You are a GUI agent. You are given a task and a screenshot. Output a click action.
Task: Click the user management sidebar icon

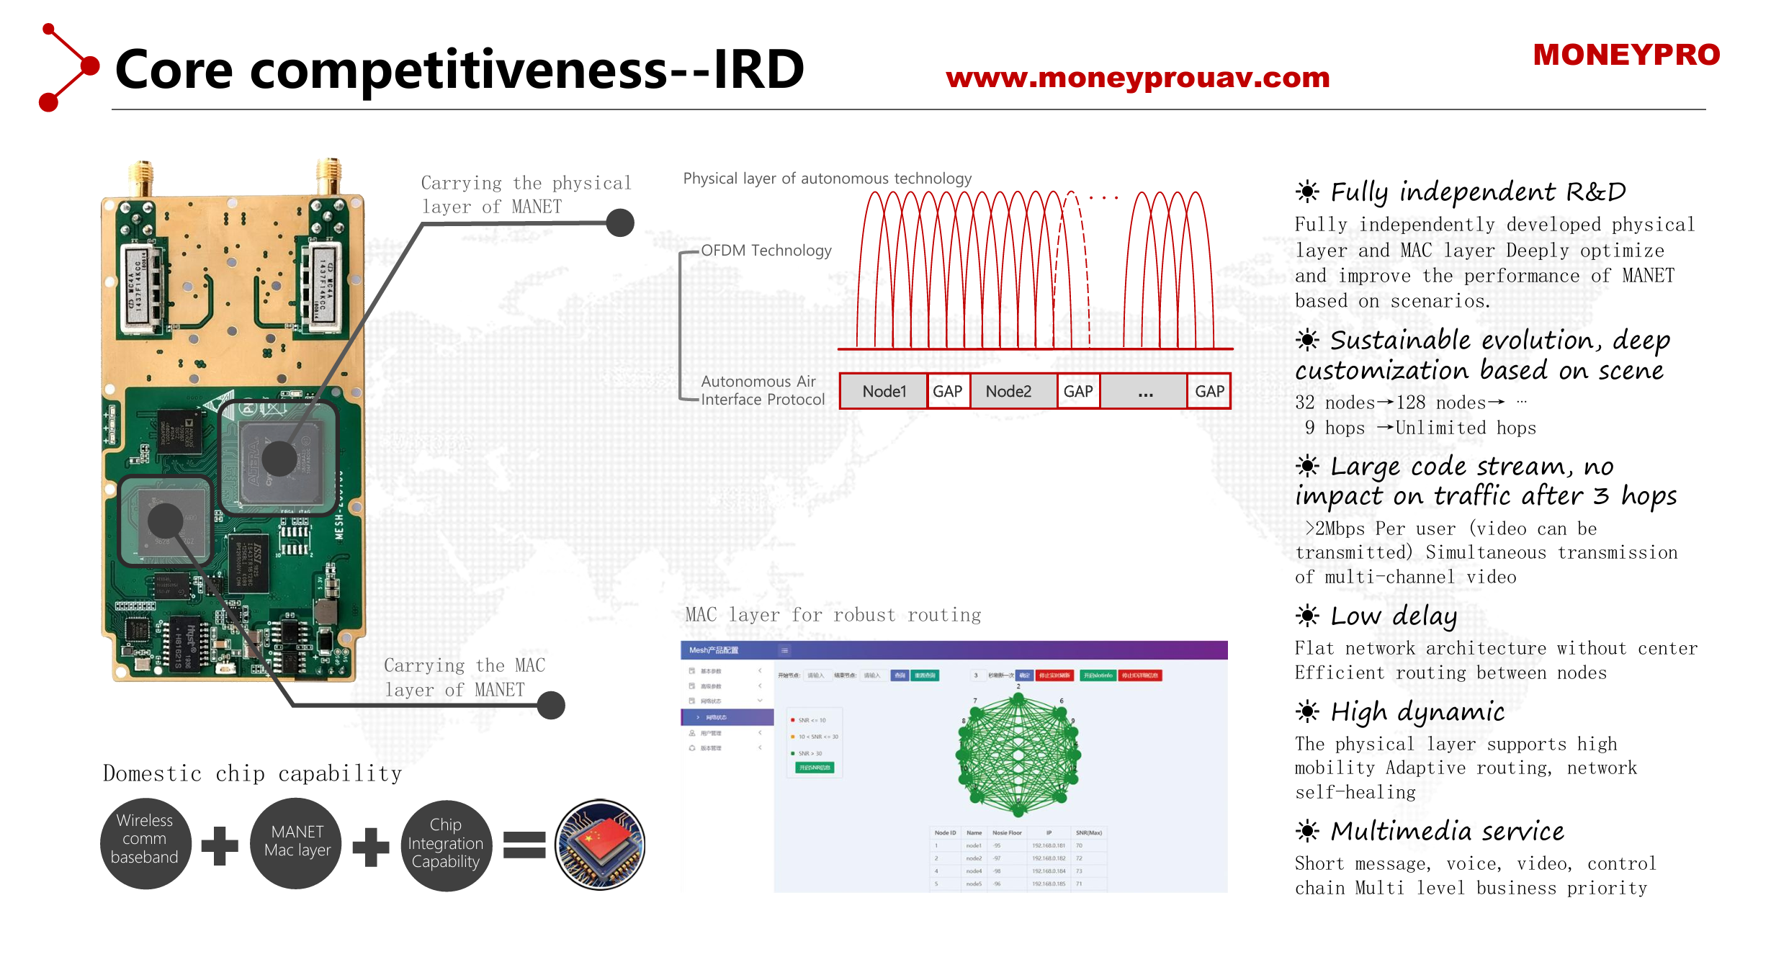pos(692,732)
